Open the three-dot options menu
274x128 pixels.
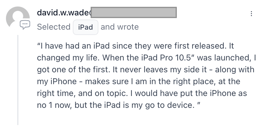[x=251, y=14]
